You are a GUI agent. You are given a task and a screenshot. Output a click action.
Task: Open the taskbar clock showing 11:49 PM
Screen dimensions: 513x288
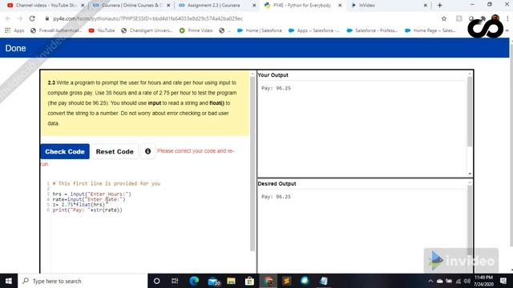(x=483, y=281)
